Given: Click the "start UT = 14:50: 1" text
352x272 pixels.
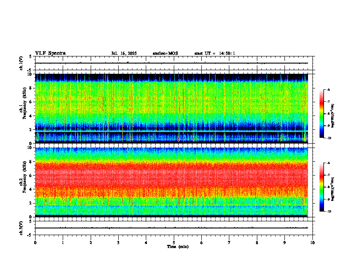Looking at the screenshot, I should (215, 53).
